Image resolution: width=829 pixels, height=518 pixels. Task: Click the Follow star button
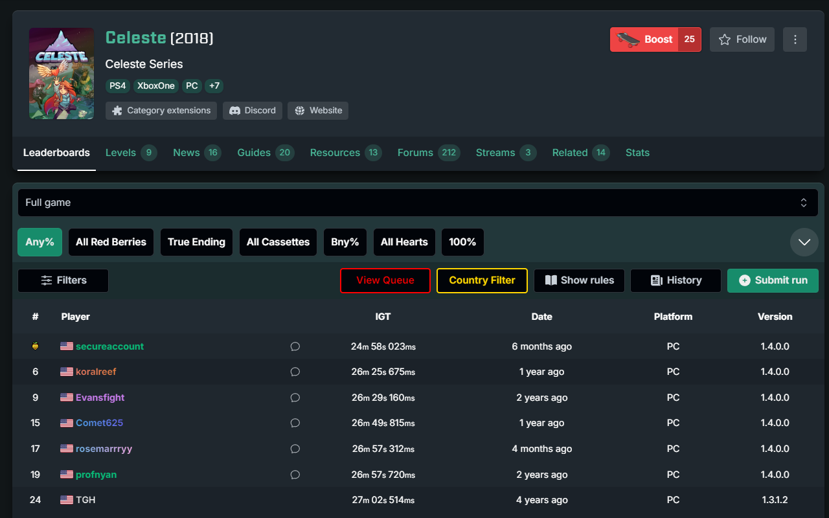[x=742, y=39]
